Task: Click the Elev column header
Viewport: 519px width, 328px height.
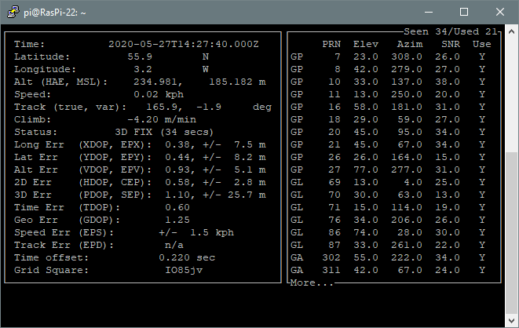Action: tap(366, 44)
